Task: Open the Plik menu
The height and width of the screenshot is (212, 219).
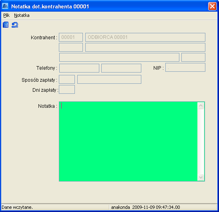Action: coord(6,15)
